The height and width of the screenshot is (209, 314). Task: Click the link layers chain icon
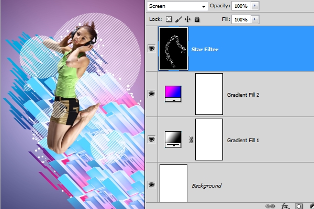[x=271, y=206]
